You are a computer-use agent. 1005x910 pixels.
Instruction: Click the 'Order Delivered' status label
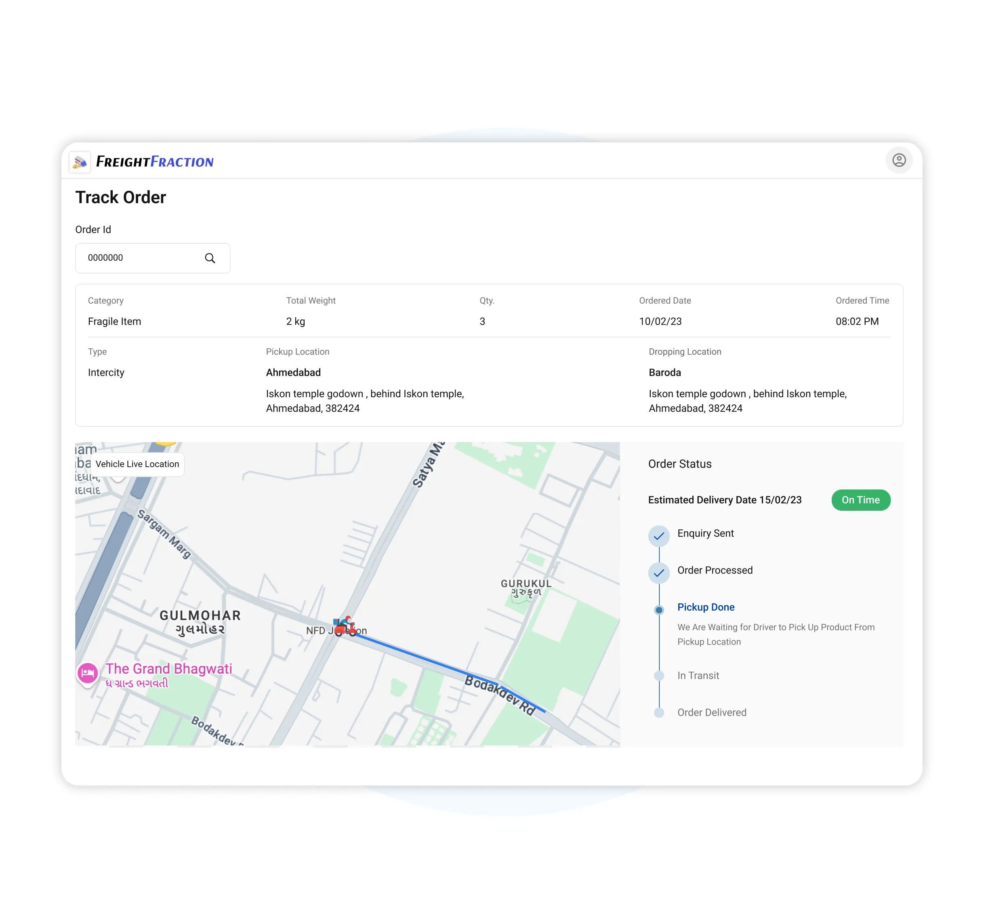coord(711,712)
